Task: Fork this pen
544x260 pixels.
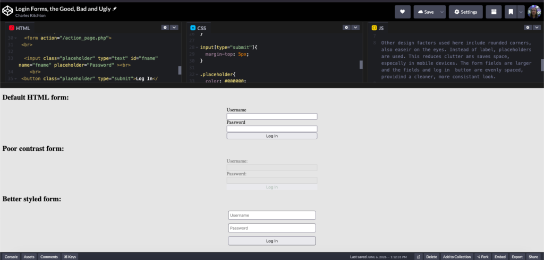Action: click(x=482, y=257)
